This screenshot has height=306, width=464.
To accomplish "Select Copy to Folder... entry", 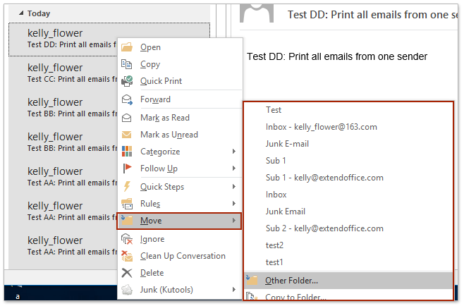I will [x=295, y=297].
